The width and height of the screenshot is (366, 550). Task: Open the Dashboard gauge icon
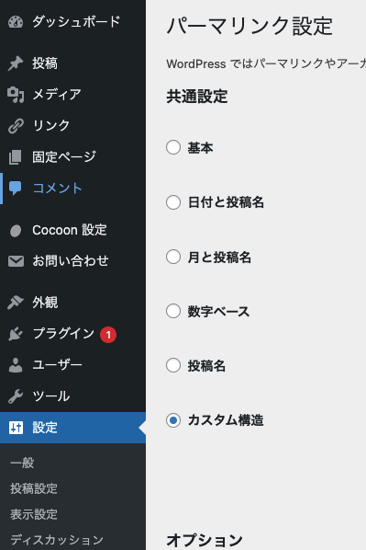coord(16,22)
